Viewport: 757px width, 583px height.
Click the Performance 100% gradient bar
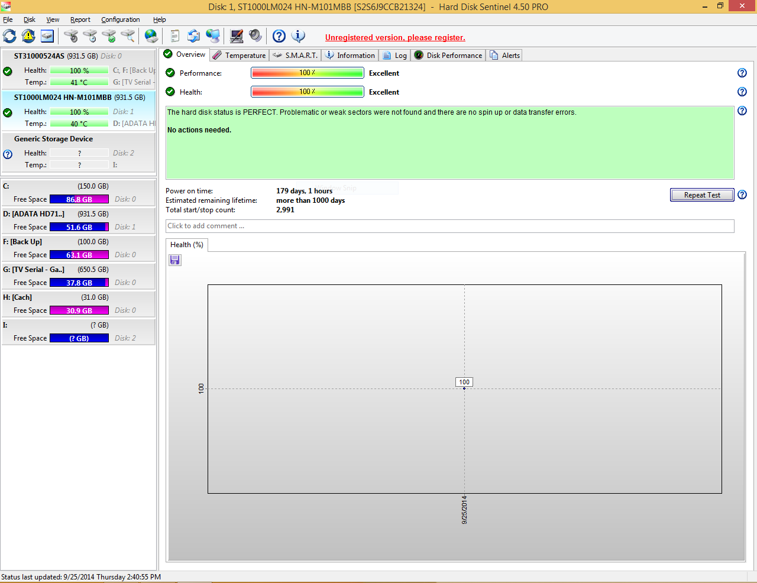point(308,73)
